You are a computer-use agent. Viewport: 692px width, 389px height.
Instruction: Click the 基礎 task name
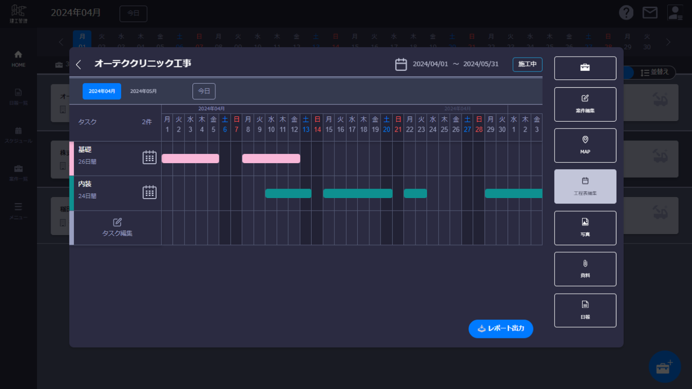pyautogui.click(x=85, y=150)
